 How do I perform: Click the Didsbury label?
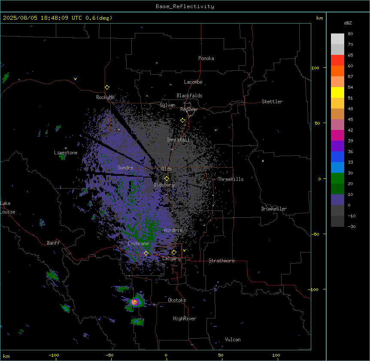click(164, 185)
